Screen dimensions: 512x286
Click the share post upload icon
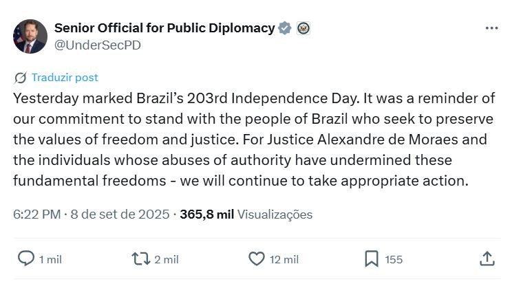[x=487, y=258]
